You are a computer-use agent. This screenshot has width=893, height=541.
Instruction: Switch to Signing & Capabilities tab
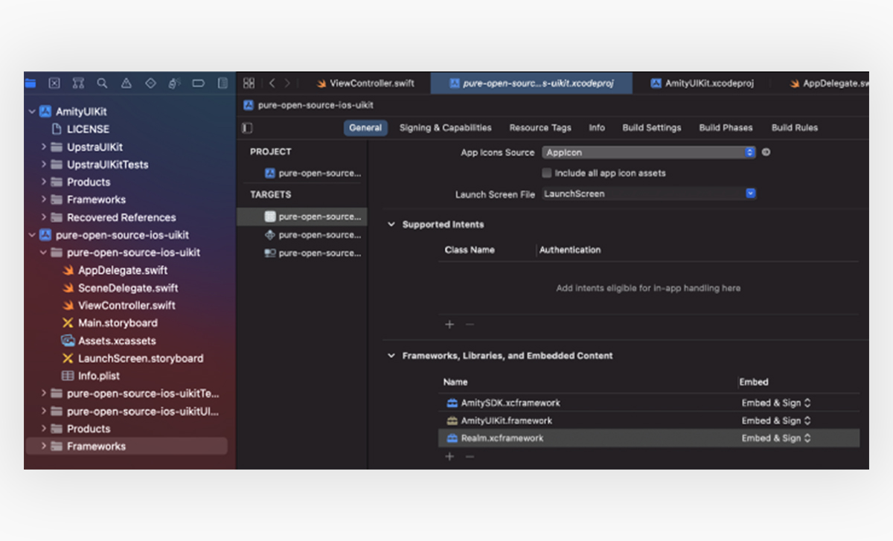click(x=445, y=128)
